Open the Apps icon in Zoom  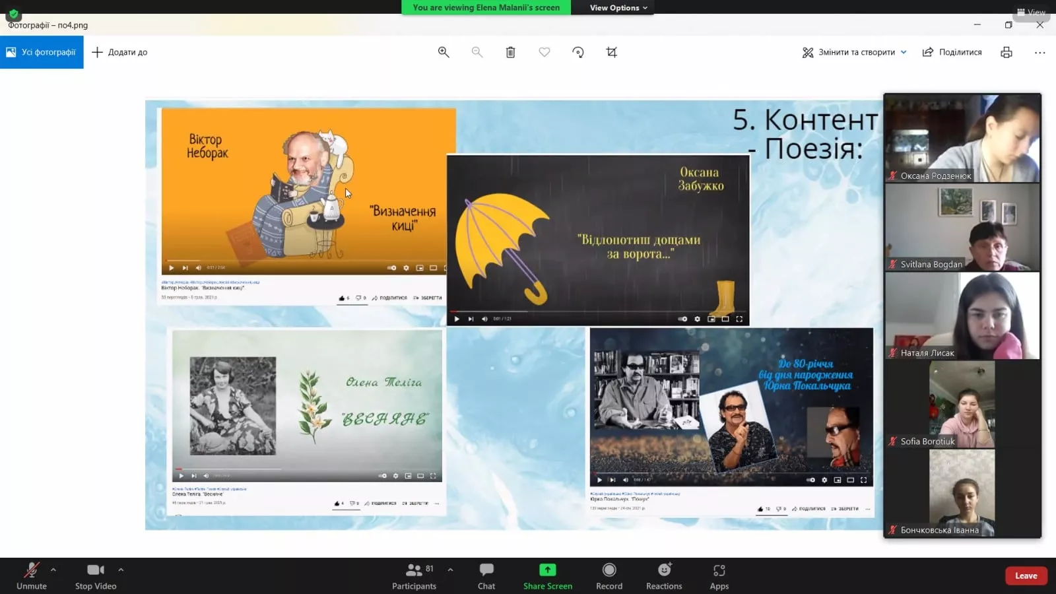pyautogui.click(x=719, y=576)
